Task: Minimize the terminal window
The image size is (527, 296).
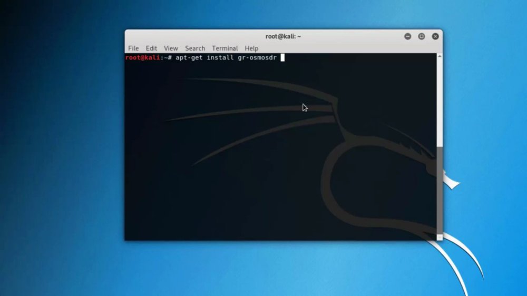Action: [x=408, y=36]
